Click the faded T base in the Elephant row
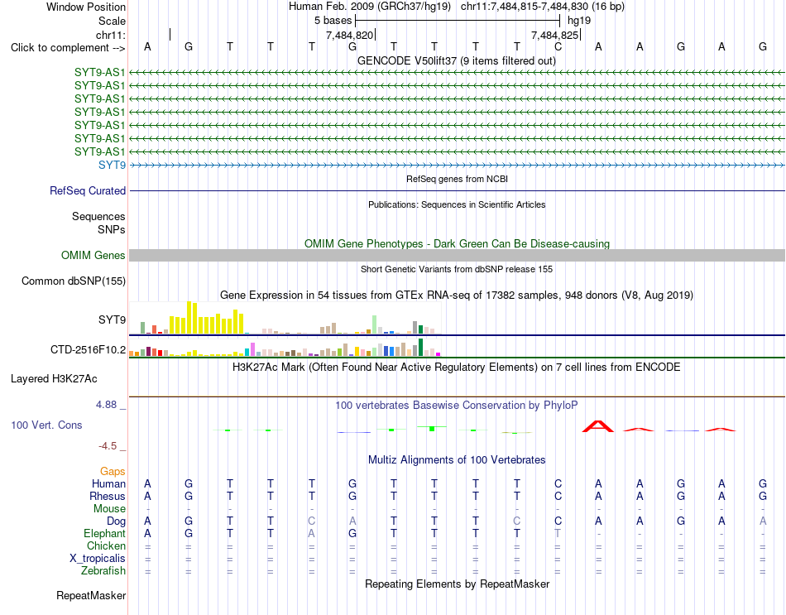The height and width of the screenshot is (615, 786). 558,533
